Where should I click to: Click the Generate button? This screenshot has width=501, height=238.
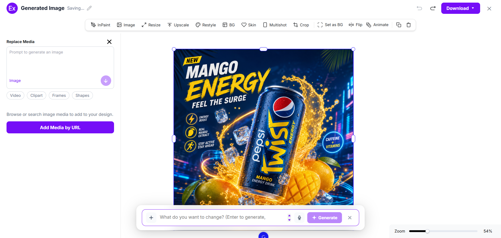[x=325, y=218]
